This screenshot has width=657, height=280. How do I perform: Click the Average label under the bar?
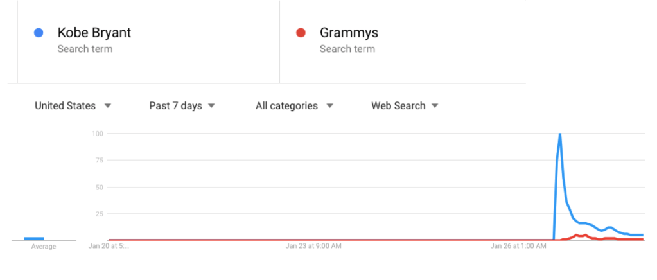pyautogui.click(x=44, y=247)
